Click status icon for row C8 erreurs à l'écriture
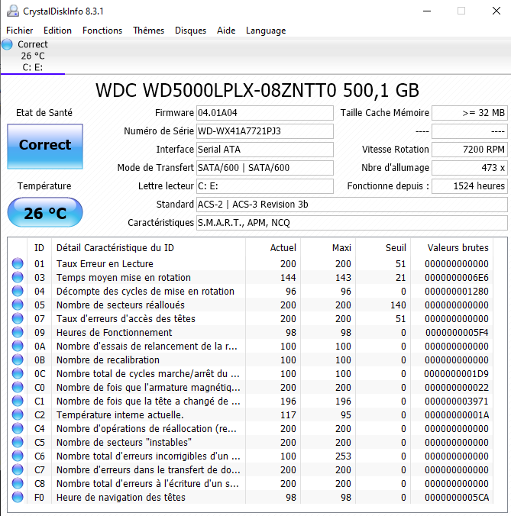 pos(18,483)
